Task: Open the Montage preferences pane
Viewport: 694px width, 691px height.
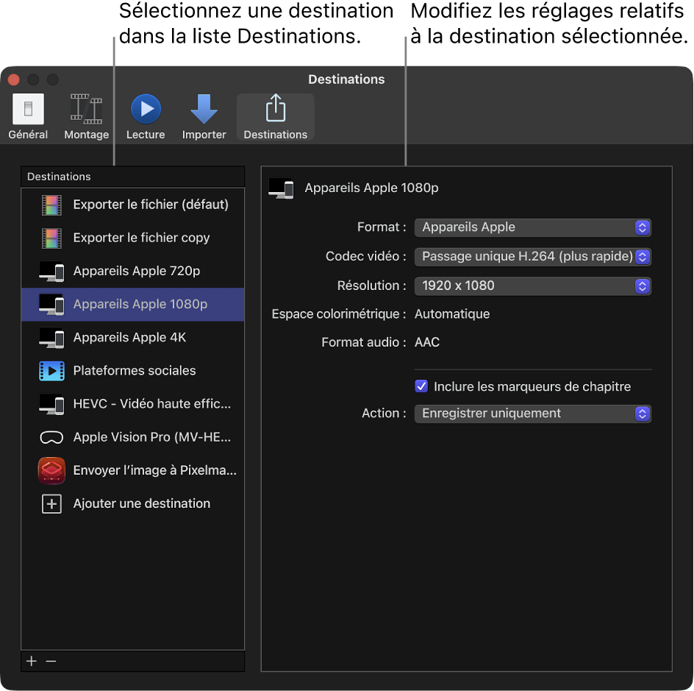Action: coord(86,117)
